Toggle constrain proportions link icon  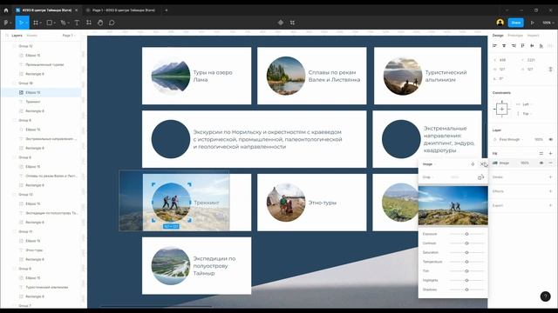click(x=550, y=70)
